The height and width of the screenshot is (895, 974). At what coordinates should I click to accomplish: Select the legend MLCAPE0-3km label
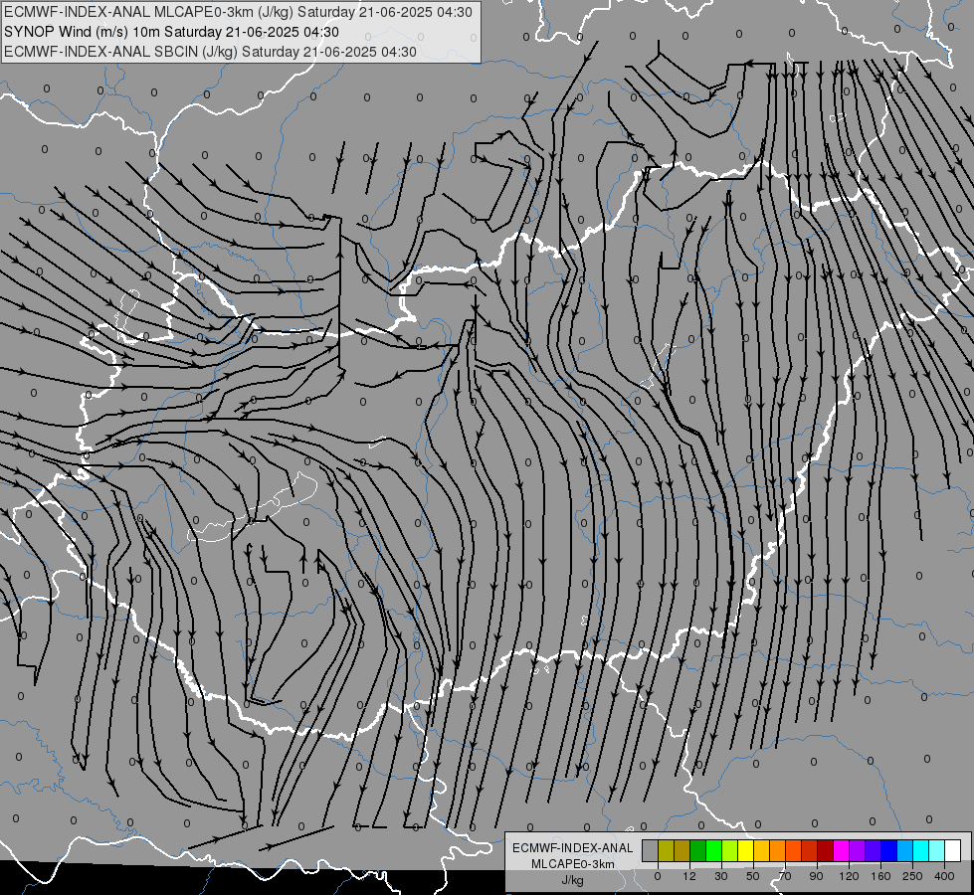[573, 864]
